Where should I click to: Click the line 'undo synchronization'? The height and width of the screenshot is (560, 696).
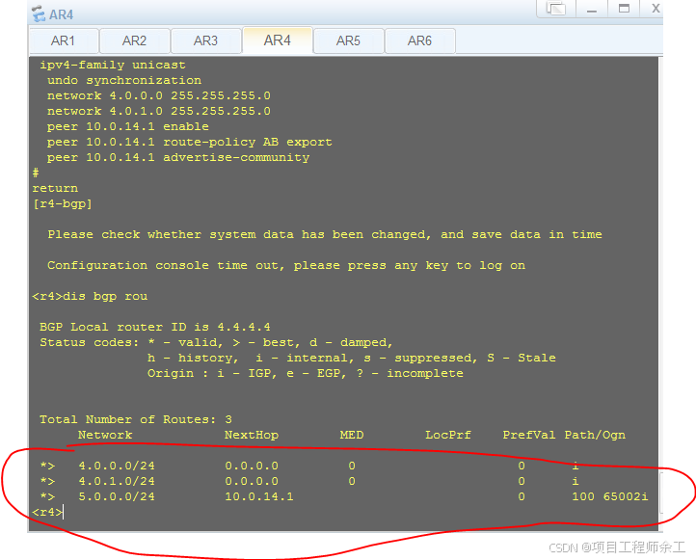(x=124, y=80)
